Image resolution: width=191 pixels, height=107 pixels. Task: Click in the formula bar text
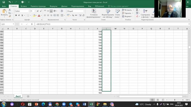point(43,24)
